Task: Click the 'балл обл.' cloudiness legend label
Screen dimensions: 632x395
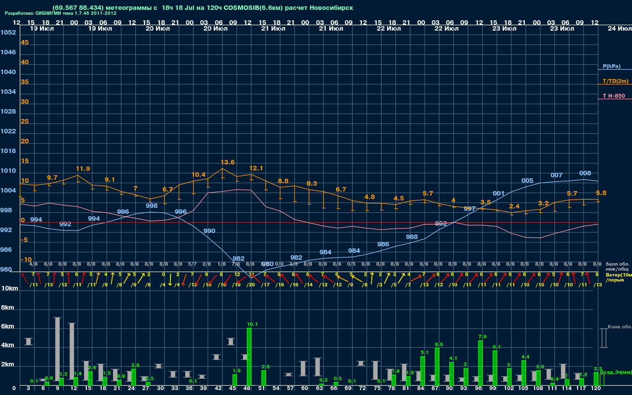Action: click(x=617, y=264)
